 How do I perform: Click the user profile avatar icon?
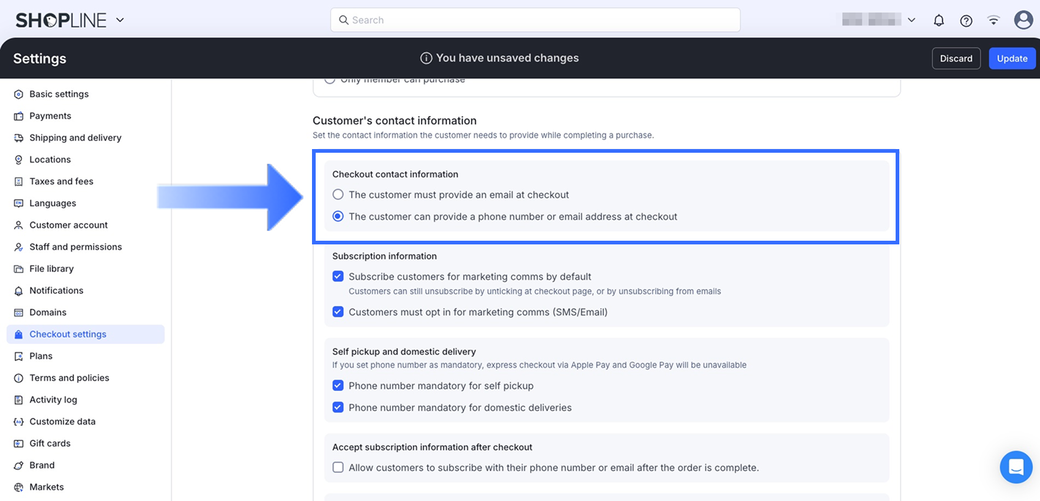tap(1023, 20)
